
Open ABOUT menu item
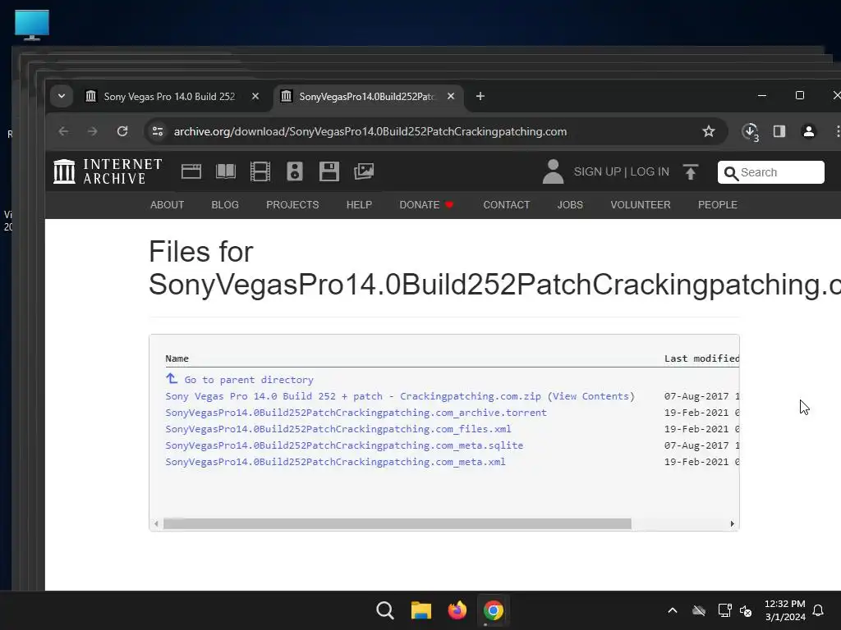pos(167,205)
